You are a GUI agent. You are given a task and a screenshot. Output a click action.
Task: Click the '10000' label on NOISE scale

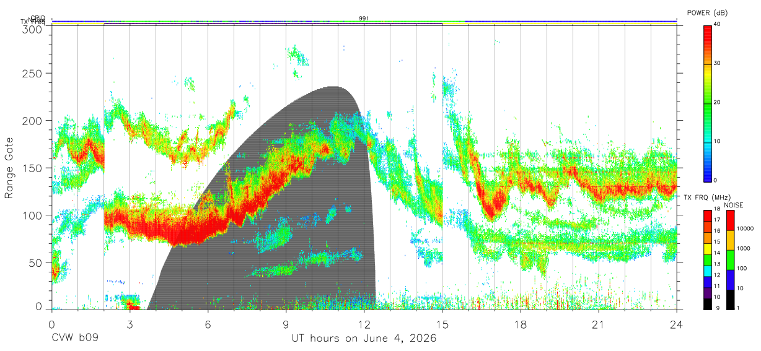pyautogui.click(x=744, y=229)
